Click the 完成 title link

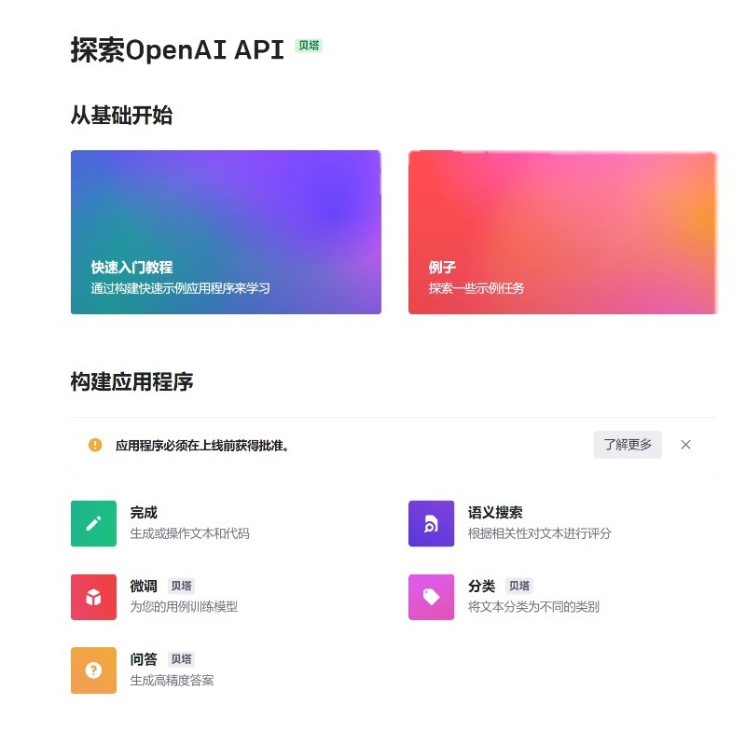144,512
